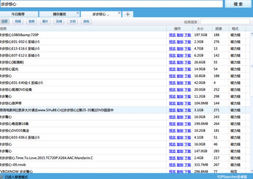Screen dimensions: 253x179
Task: Sort by 格式 column header
Action: coord(235,29)
